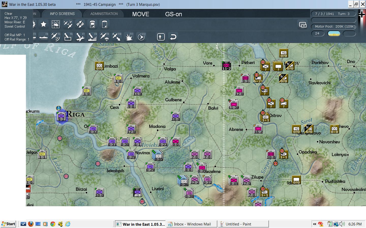Click the undo curved arrow button
The image size is (366, 228).
coord(173,37)
